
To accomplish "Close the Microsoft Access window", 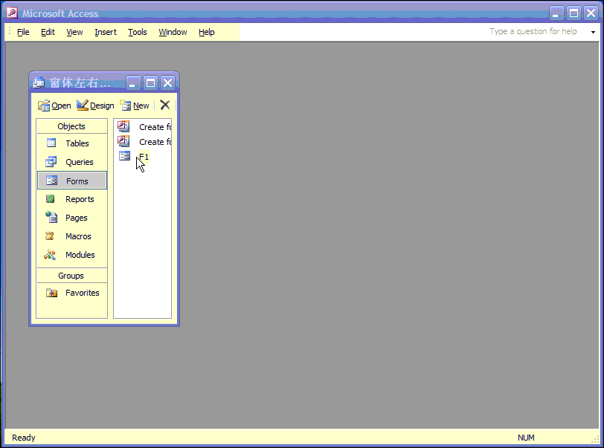I will (x=591, y=13).
